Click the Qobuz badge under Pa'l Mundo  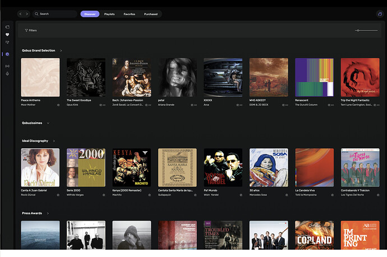[241, 195]
